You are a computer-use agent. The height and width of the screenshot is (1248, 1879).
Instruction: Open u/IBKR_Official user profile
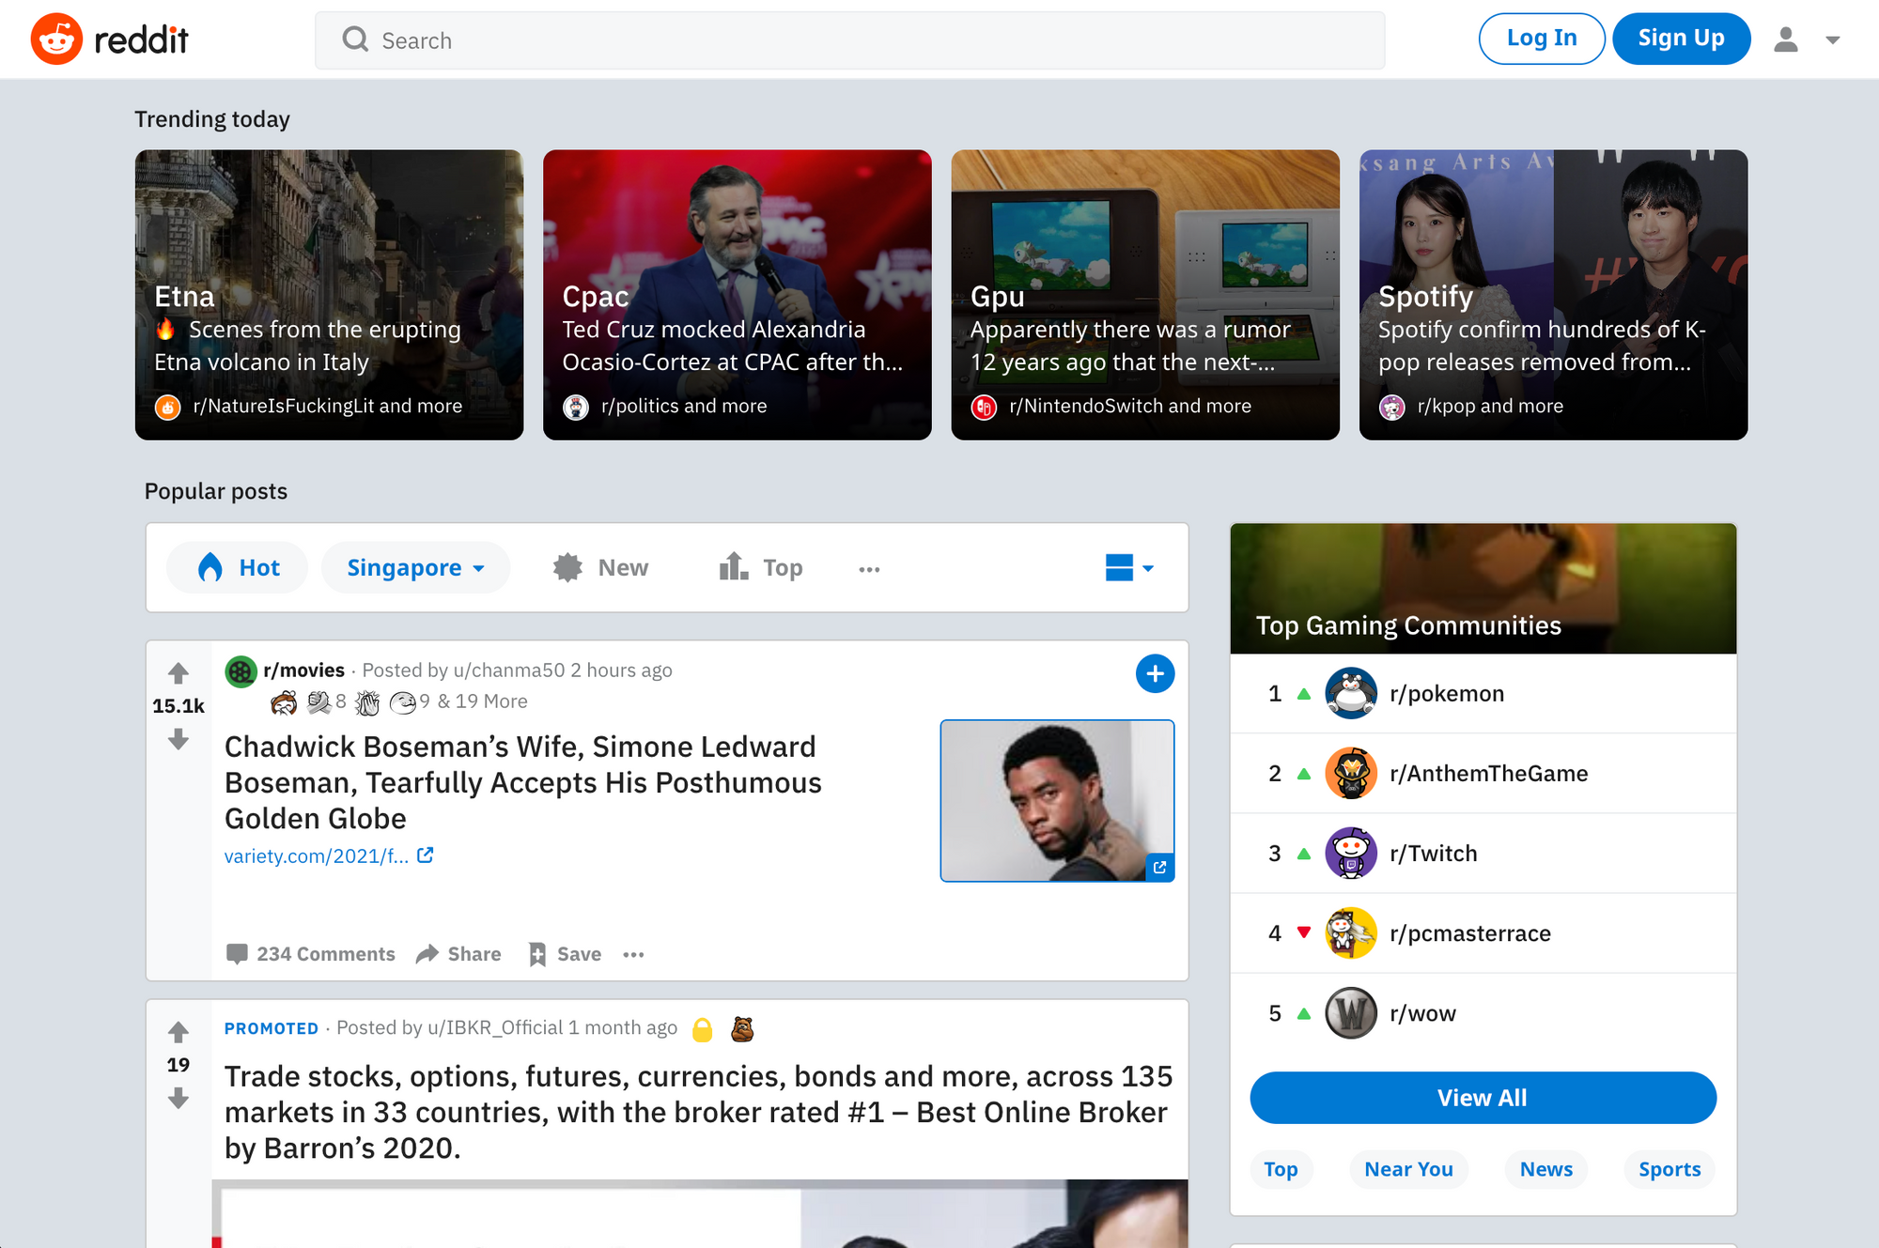pyautogui.click(x=495, y=1027)
